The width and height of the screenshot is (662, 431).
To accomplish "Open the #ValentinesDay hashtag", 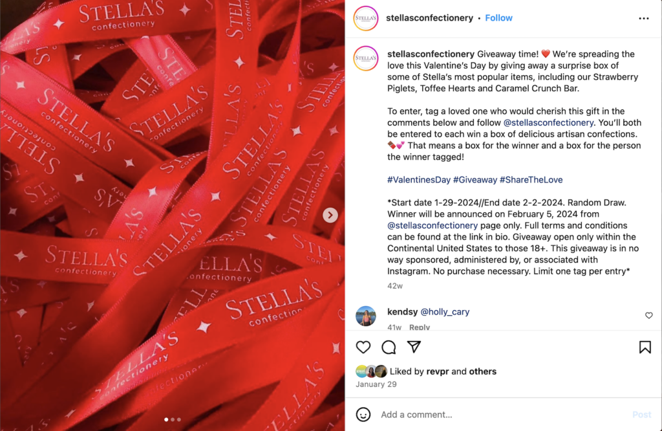I will [x=419, y=180].
